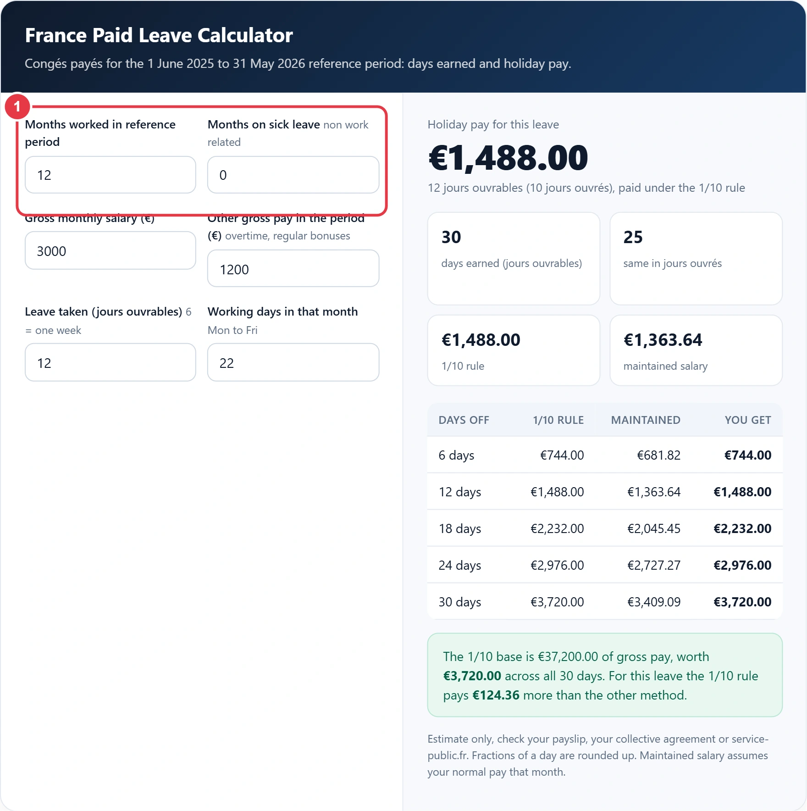Click the 25 jours ouvrés card

tap(696, 259)
